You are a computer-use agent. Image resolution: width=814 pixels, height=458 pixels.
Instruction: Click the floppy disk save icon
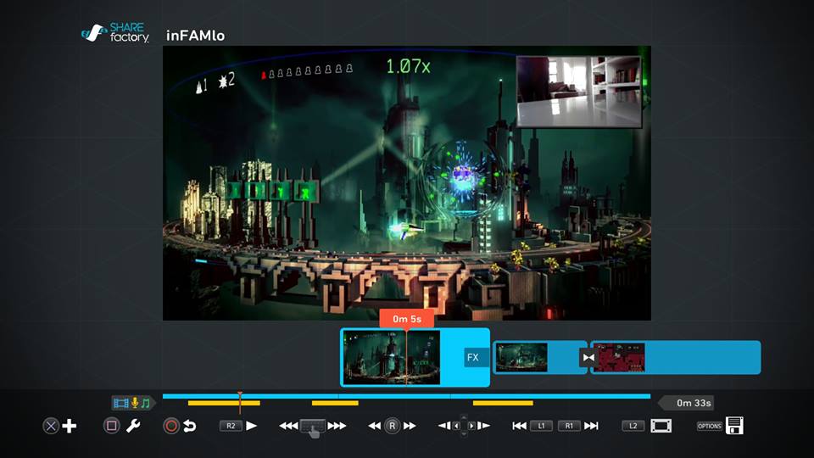click(x=734, y=426)
